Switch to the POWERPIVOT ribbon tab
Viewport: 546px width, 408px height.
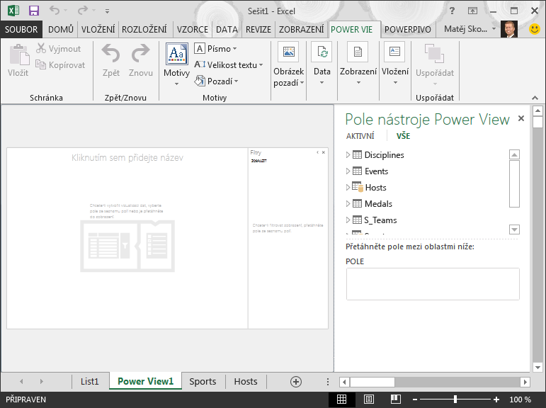(x=408, y=29)
